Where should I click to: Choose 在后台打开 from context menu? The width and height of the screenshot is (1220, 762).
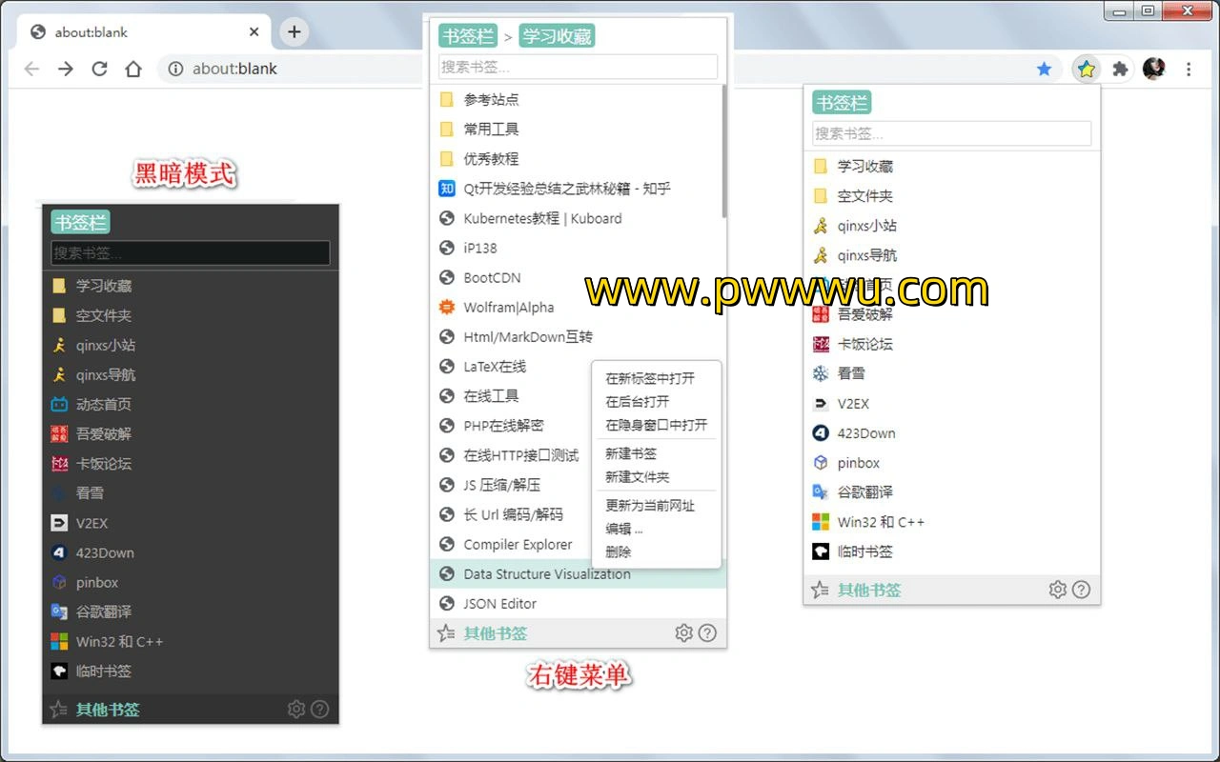(x=638, y=401)
